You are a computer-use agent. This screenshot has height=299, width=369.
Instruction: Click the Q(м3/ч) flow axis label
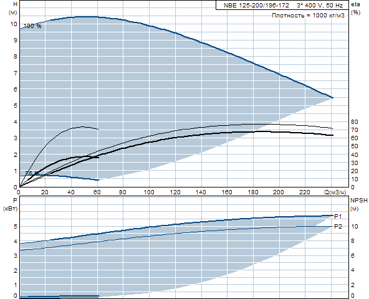(335, 192)
